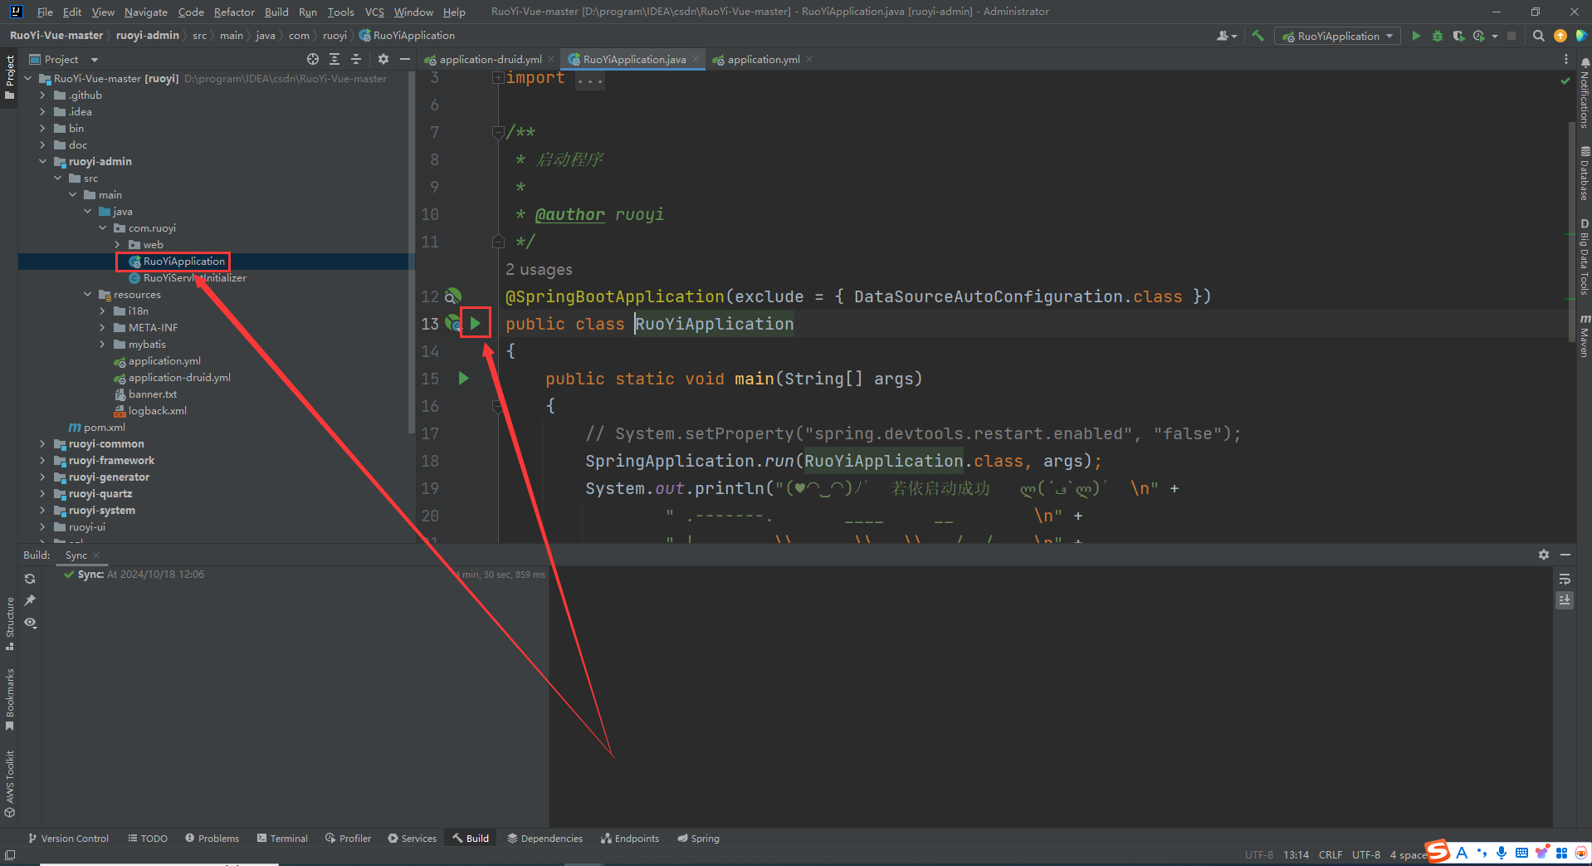
Task: Click the grey stop square icon
Action: click(1511, 36)
